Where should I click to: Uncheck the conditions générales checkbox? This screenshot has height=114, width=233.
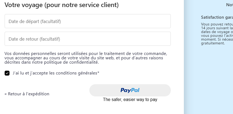tap(7, 73)
